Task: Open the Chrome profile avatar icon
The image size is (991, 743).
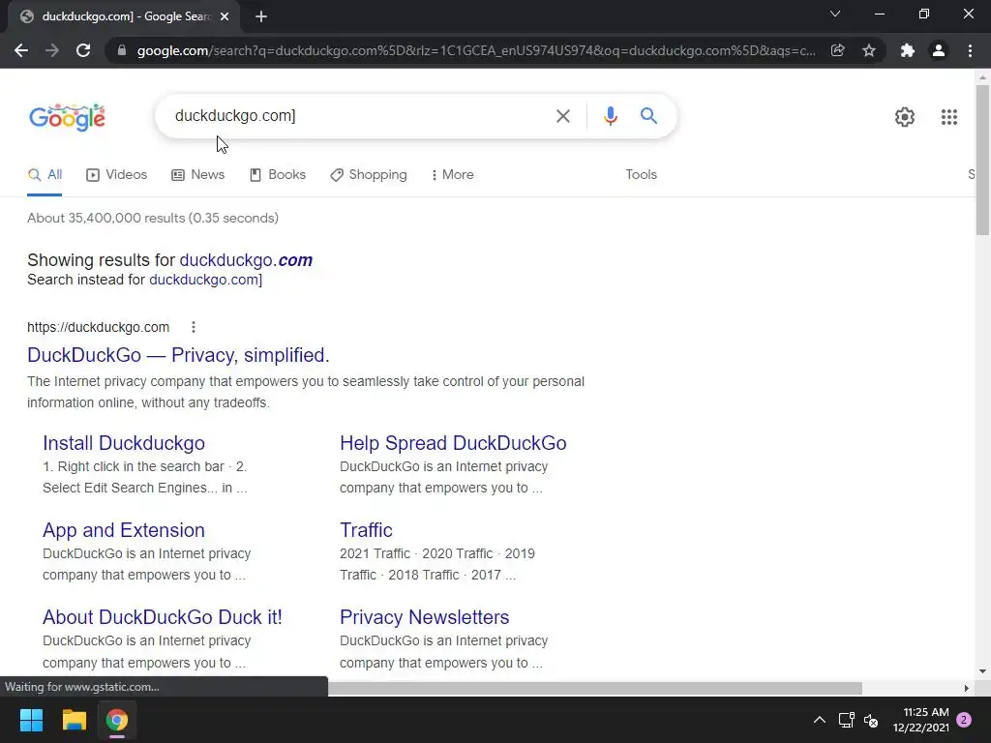Action: 939,50
